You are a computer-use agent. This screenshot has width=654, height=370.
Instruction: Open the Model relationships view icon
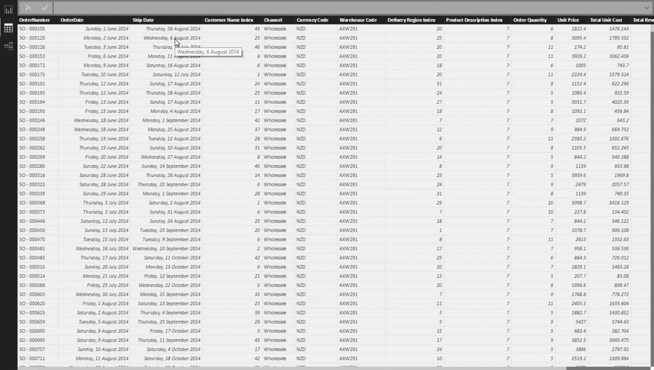pyautogui.click(x=9, y=46)
